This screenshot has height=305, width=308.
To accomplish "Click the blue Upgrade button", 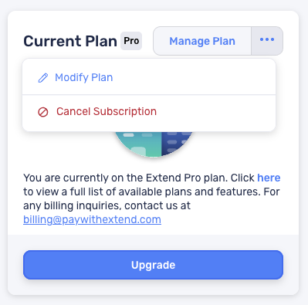I will tap(154, 265).
